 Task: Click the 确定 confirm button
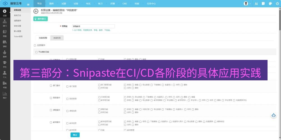pyautogui.click(x=75, y=135)
